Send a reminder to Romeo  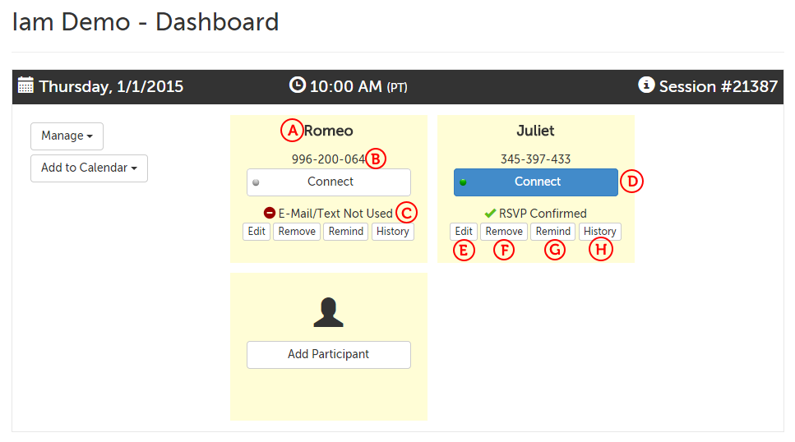tap(346, 232)
